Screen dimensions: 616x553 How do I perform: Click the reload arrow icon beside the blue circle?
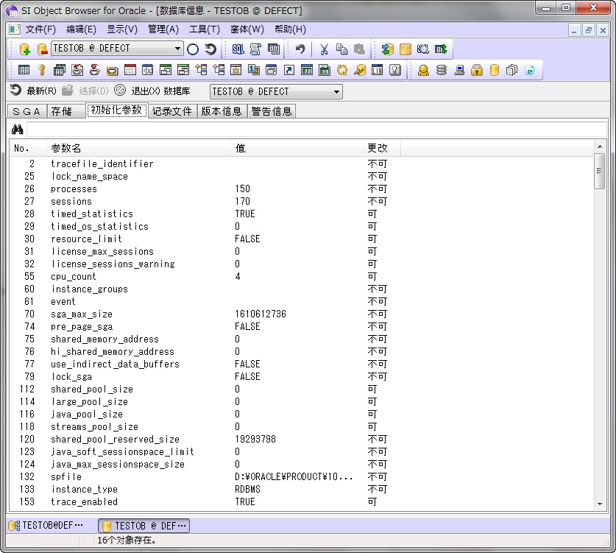[210, 49]
